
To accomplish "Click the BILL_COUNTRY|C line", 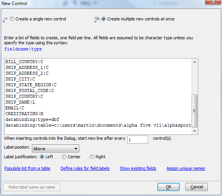I will [24, 62].
